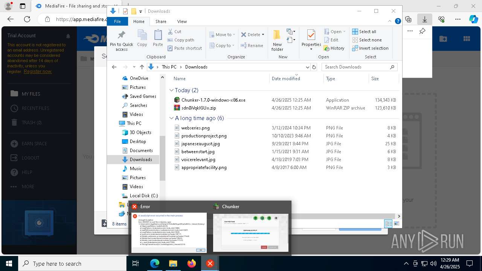
Task: Open Windows Start menu
Action: click(9, 263)
